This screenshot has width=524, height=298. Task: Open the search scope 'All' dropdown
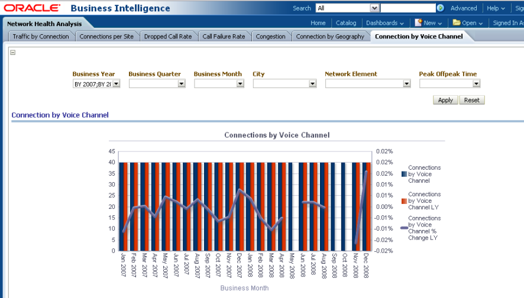click(x=374, y=8)
